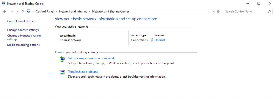Click the title bar Network and Sharing icon
The image size is (276, 99).
tap(4, 3)
